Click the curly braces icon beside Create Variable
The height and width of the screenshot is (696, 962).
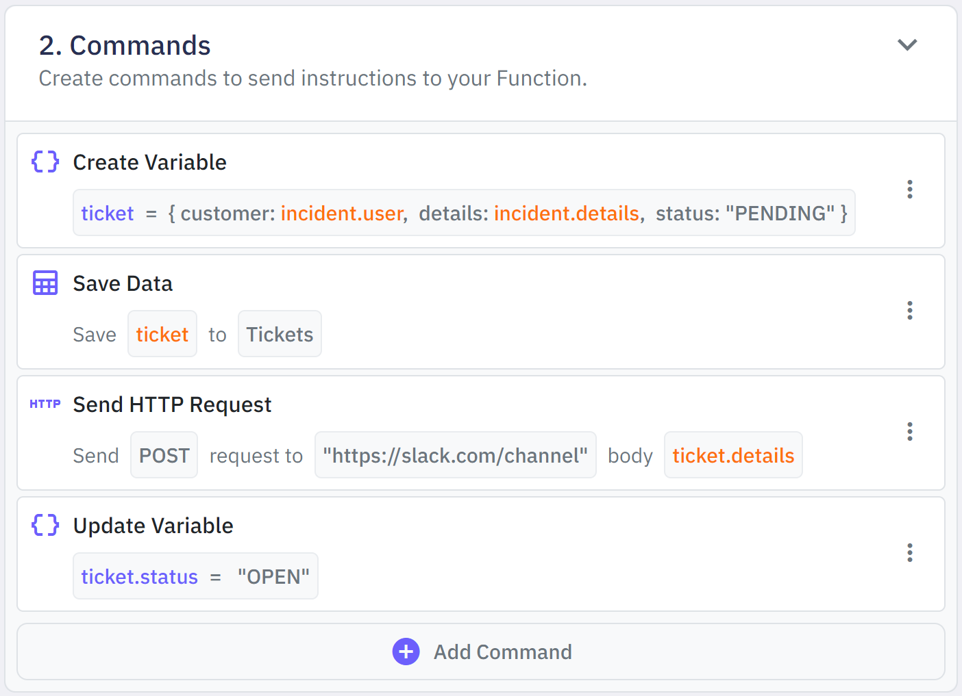click(x=45, y=162)
